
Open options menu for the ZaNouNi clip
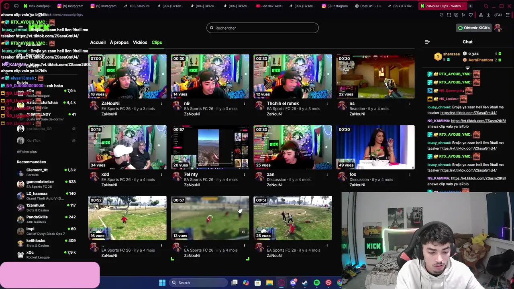pyautogui.click(x=161, y=104)
